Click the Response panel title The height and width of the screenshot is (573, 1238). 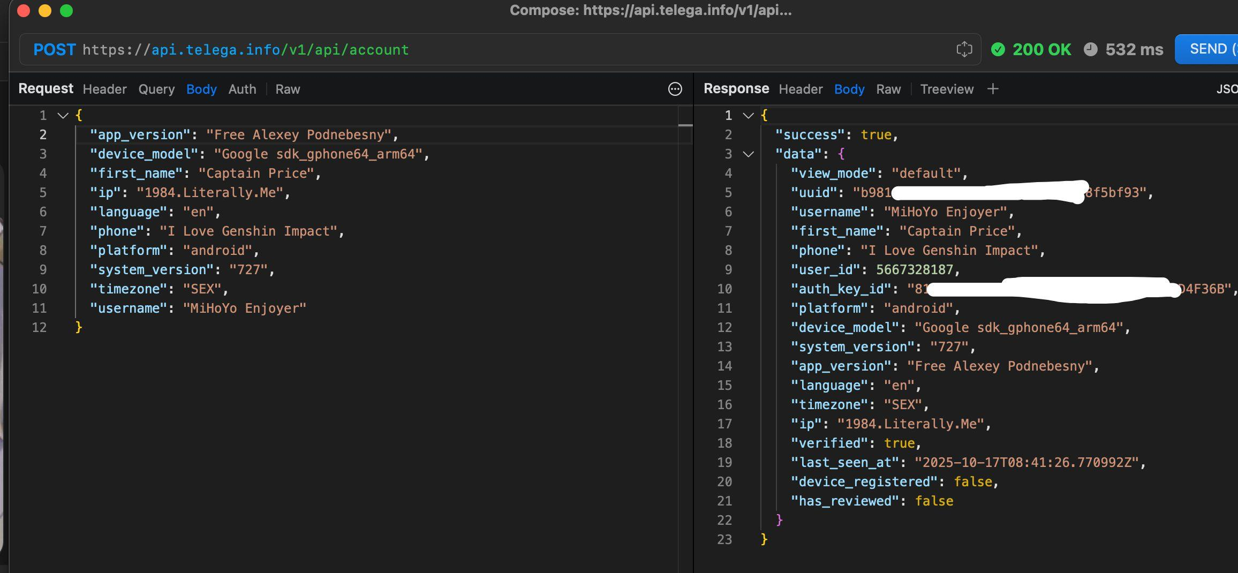point(736,89)
